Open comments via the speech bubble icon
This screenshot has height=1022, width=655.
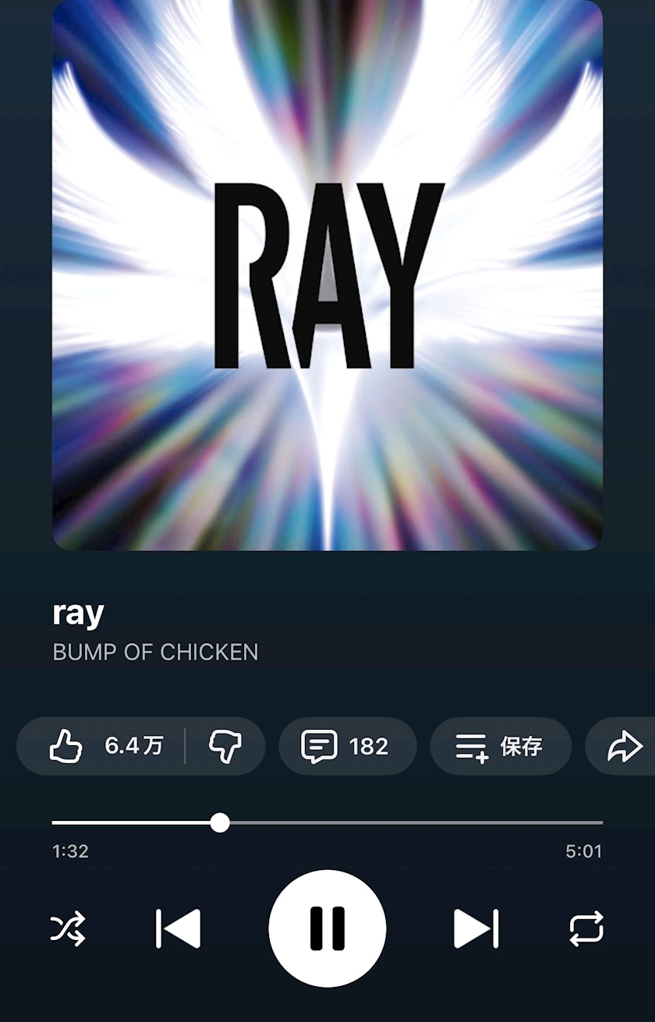click(319, 746)
